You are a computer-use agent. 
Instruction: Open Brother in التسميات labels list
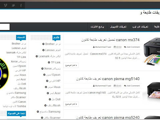click(19, 44)
